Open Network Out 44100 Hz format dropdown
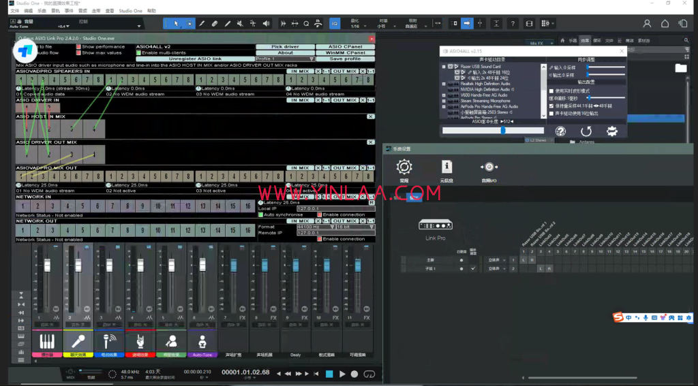This screenshot has height=386, width=698. click(x=316, y=227)
